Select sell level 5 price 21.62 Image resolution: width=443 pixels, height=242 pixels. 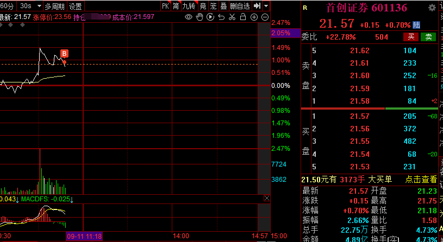(x=360, y=50)
